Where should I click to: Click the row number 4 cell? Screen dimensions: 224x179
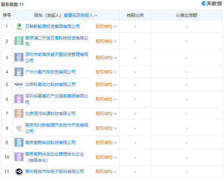7,72
